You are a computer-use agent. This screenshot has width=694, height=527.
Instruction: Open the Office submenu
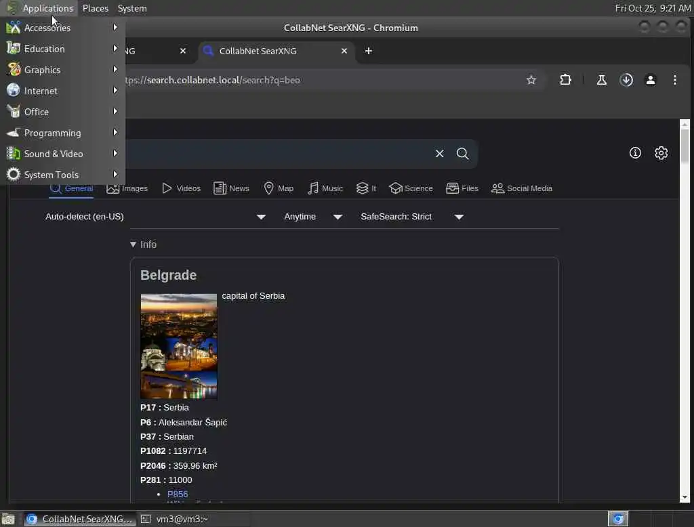[62, 112]
